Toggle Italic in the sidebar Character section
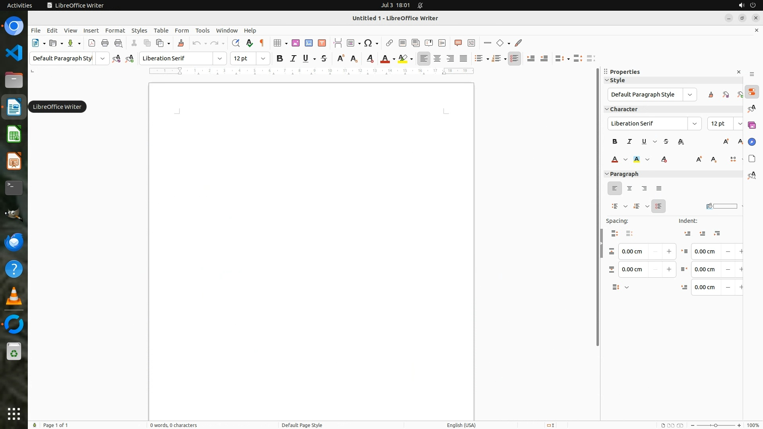This screenshot has width=763, height=429. 629,141
